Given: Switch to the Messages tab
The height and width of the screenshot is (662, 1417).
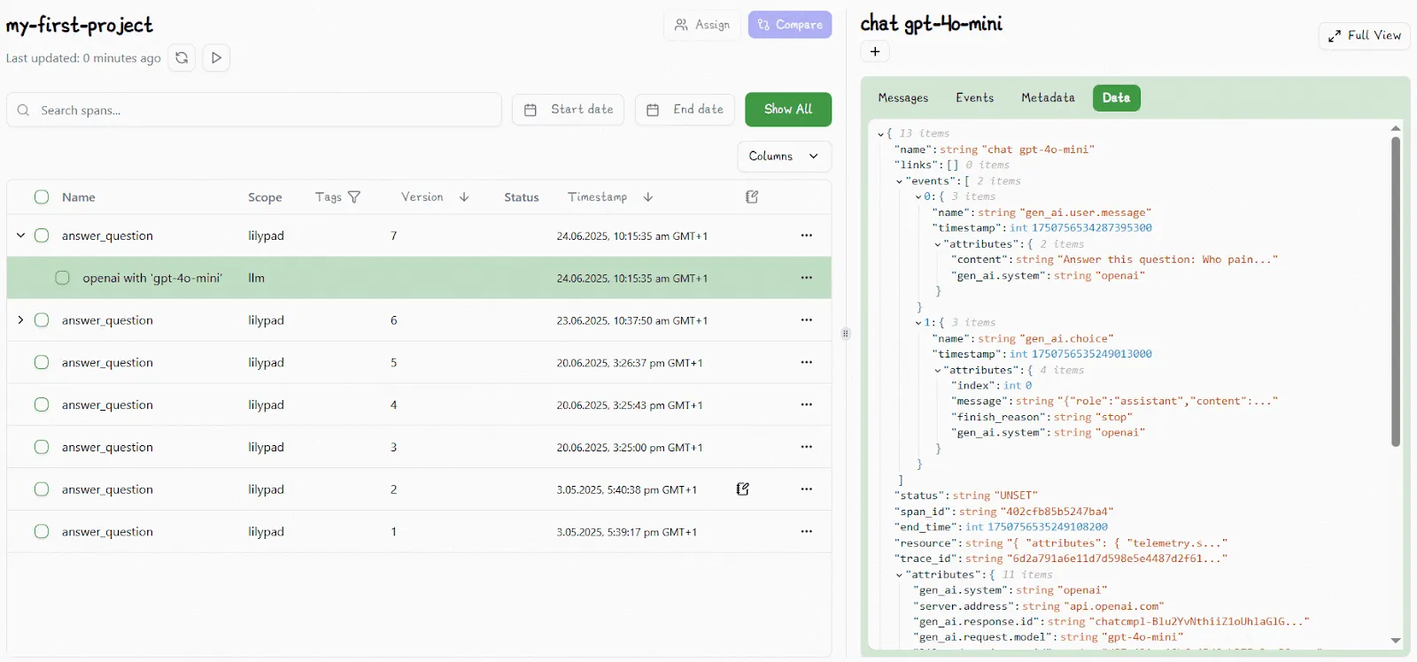Looking at the screenshot, I should click(903, 97).
